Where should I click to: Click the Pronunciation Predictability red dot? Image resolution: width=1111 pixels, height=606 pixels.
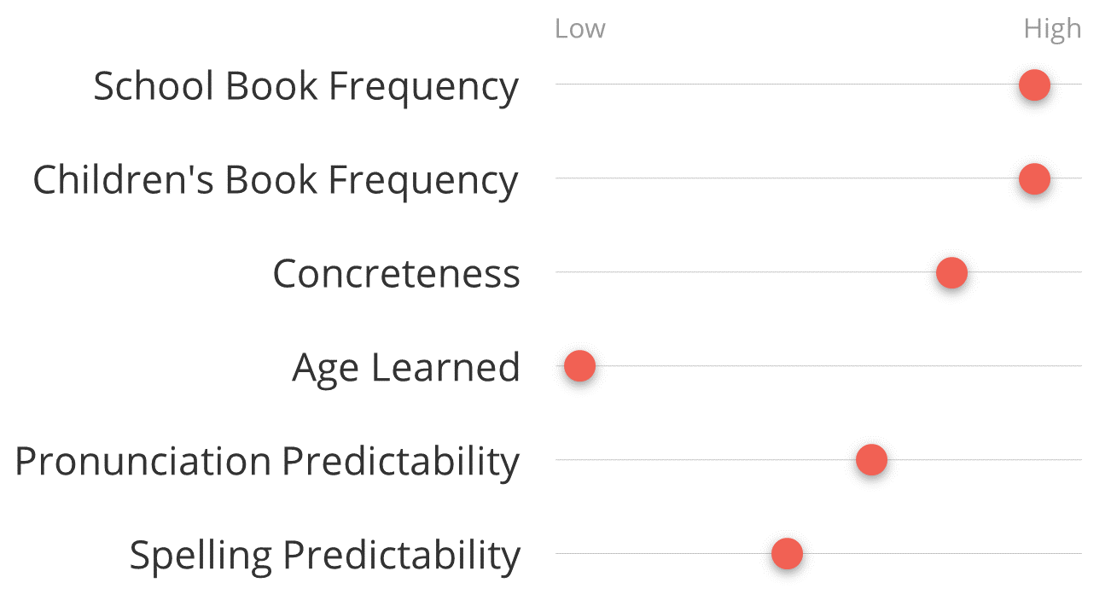pyautogui.click(x=871, y=460)
